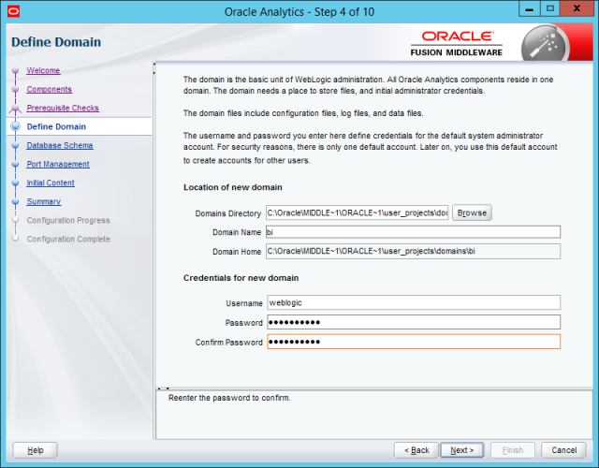Click the Port Management step bullet icon
Image resolution: width=599 pixels, height=468 pixels.
pos(15,165)
